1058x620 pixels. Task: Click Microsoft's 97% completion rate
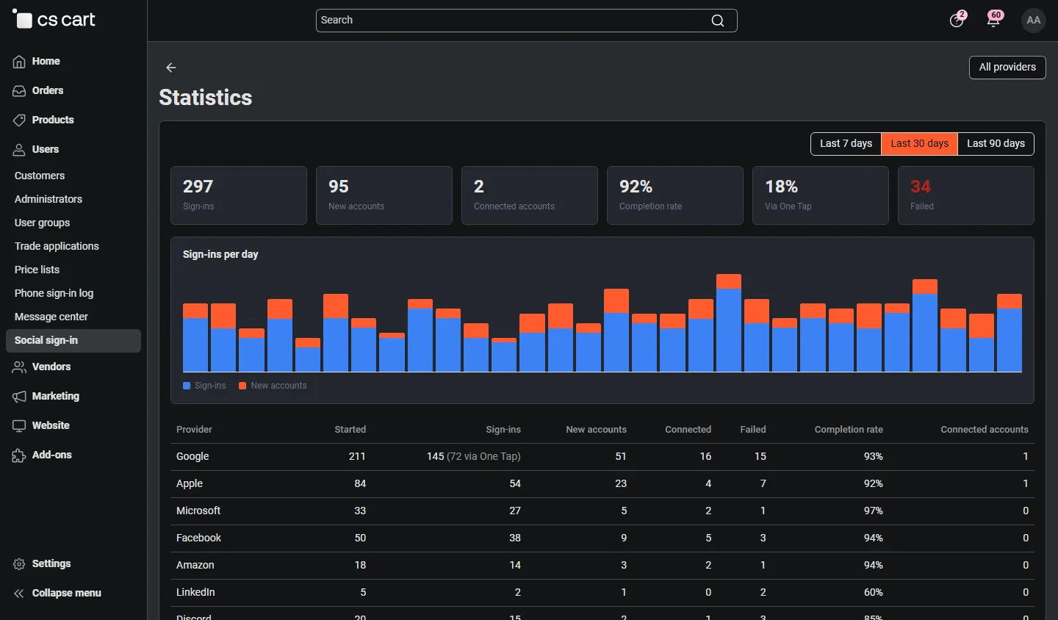pyautogui.click(x=874, y=511)
